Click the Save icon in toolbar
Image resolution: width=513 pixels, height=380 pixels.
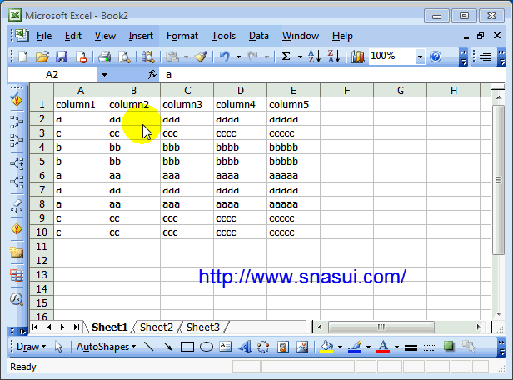coord(62,57)
